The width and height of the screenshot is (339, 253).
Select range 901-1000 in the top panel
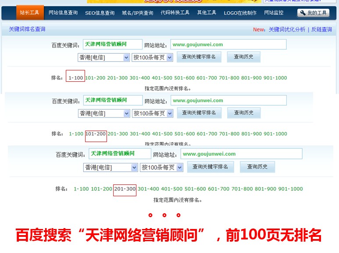pyautogui.click(x=275, y=78)
